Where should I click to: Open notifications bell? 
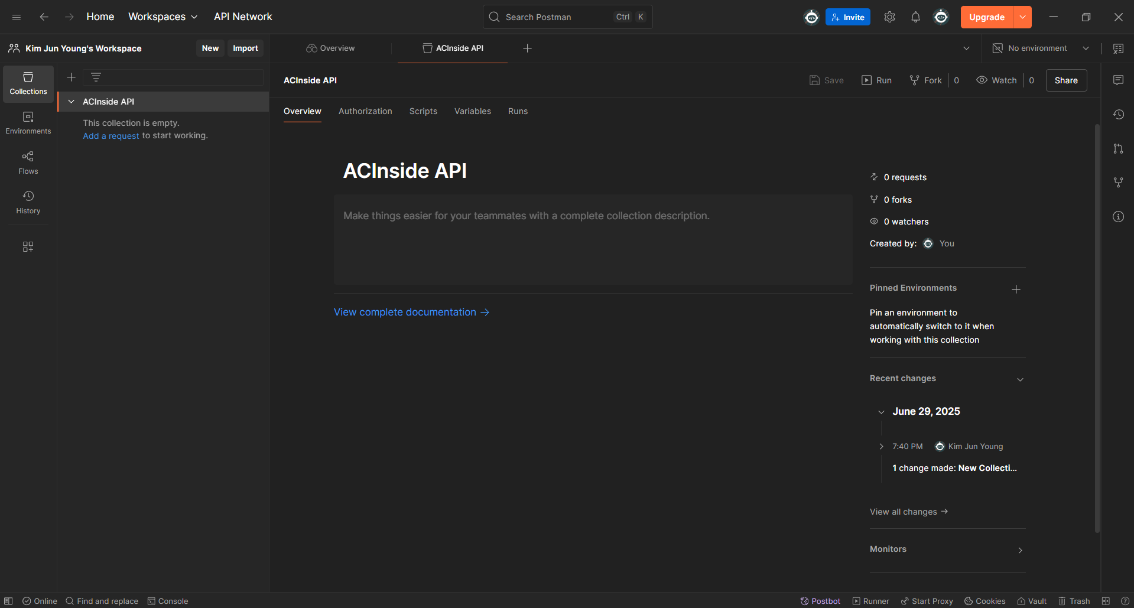[x=915, y=17]
